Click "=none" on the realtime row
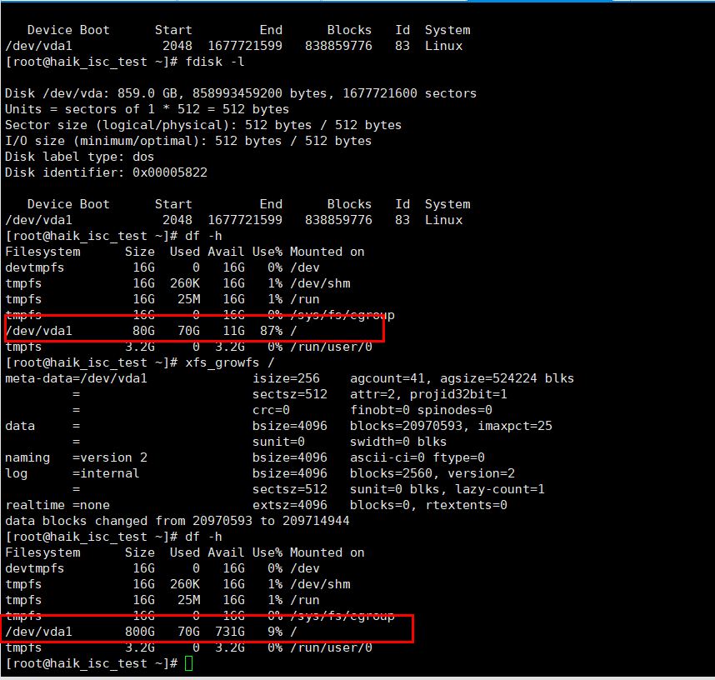The image size is (715, 680). click(x=91, y=505)
